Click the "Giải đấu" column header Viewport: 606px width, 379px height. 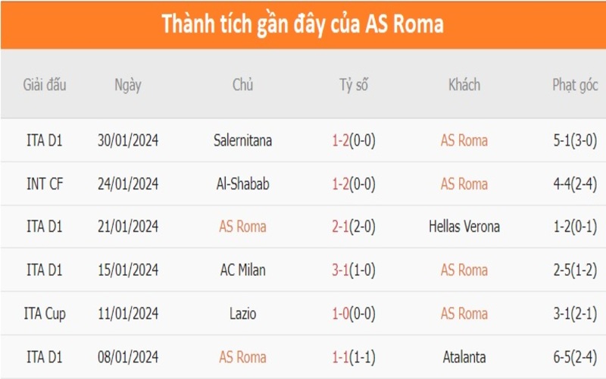coord(45,85)
